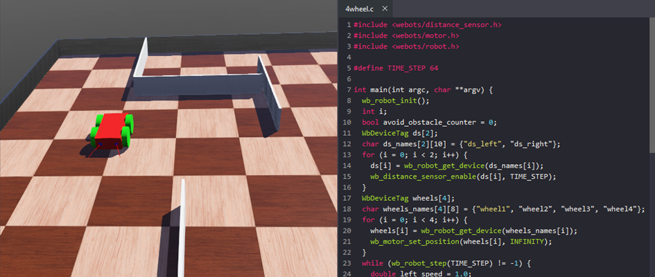
Task: Select the 4wheel.c editor tab
Action: [x=365, y=9]
